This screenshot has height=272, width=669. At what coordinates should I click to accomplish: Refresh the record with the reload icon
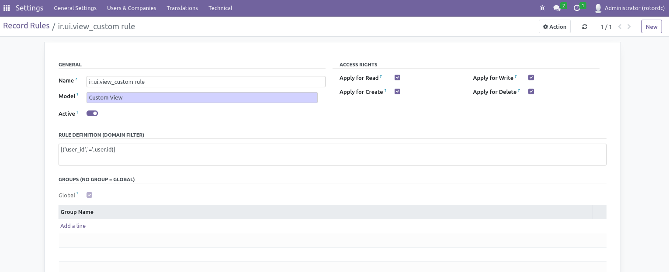click(x=585, y=27)
